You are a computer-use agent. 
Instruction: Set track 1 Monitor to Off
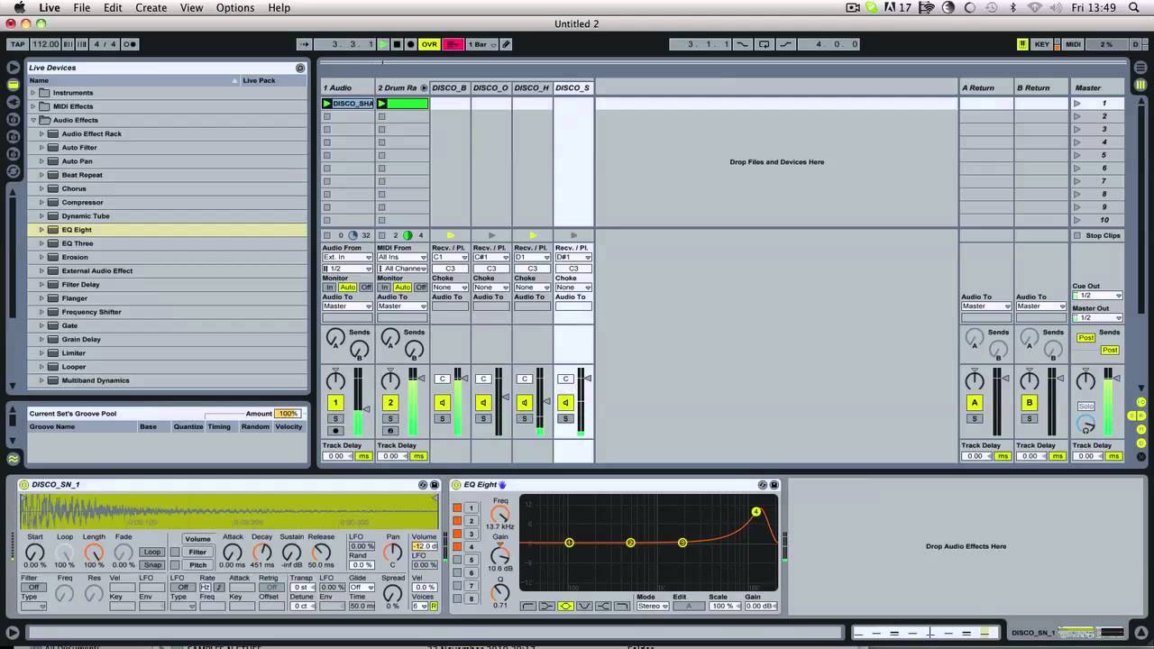[x=365, y=288]
